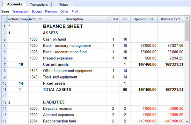Select account number 2030 cell
The width and height of the screenshot is (191, 125).
(35, 108)
